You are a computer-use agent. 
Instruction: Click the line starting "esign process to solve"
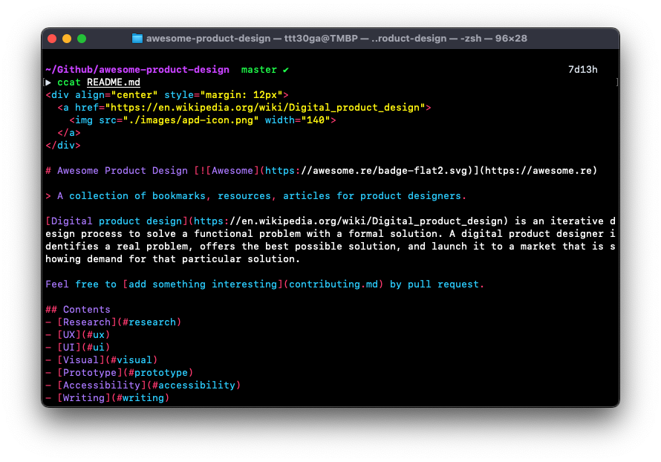click(x=330, y=234)
